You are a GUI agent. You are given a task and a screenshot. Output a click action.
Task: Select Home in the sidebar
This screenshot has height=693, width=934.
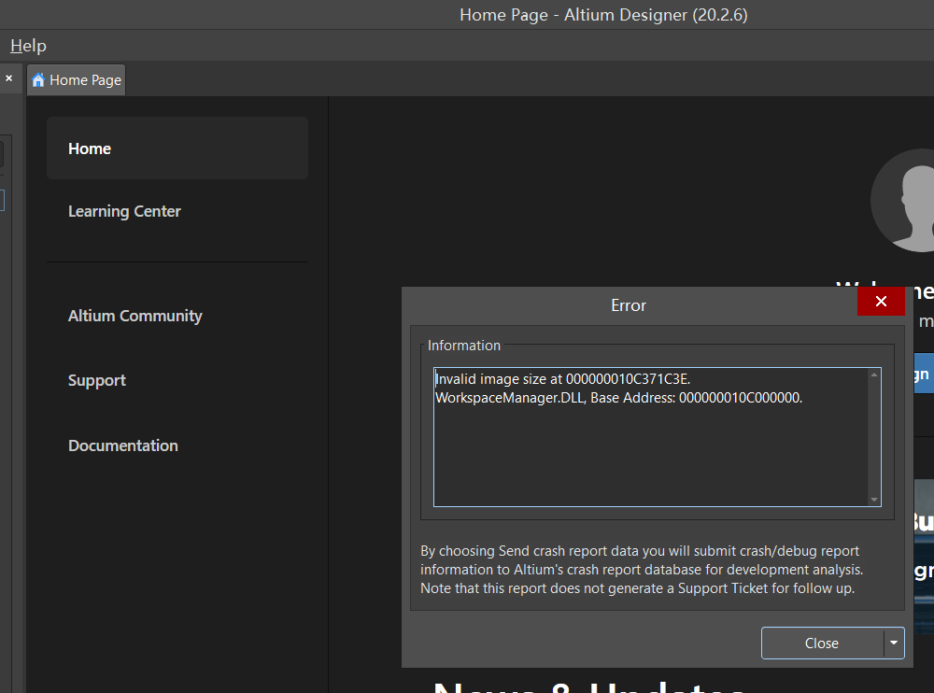click(177, 148)
